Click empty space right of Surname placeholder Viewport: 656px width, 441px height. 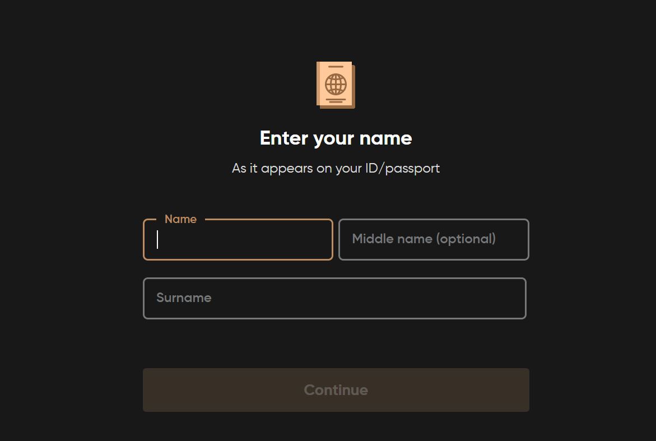(x=368, y=298)
